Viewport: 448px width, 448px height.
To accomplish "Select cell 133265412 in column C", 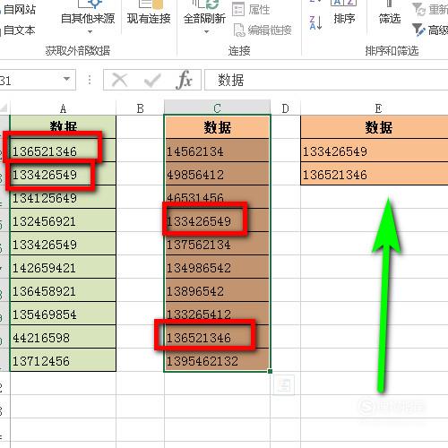I will click(217, 314).
